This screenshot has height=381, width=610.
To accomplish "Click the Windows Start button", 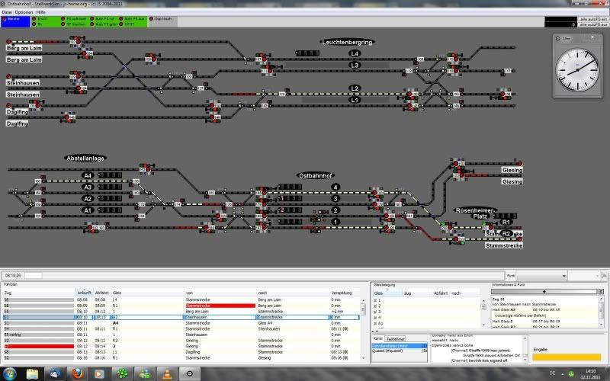I will 10,373.
